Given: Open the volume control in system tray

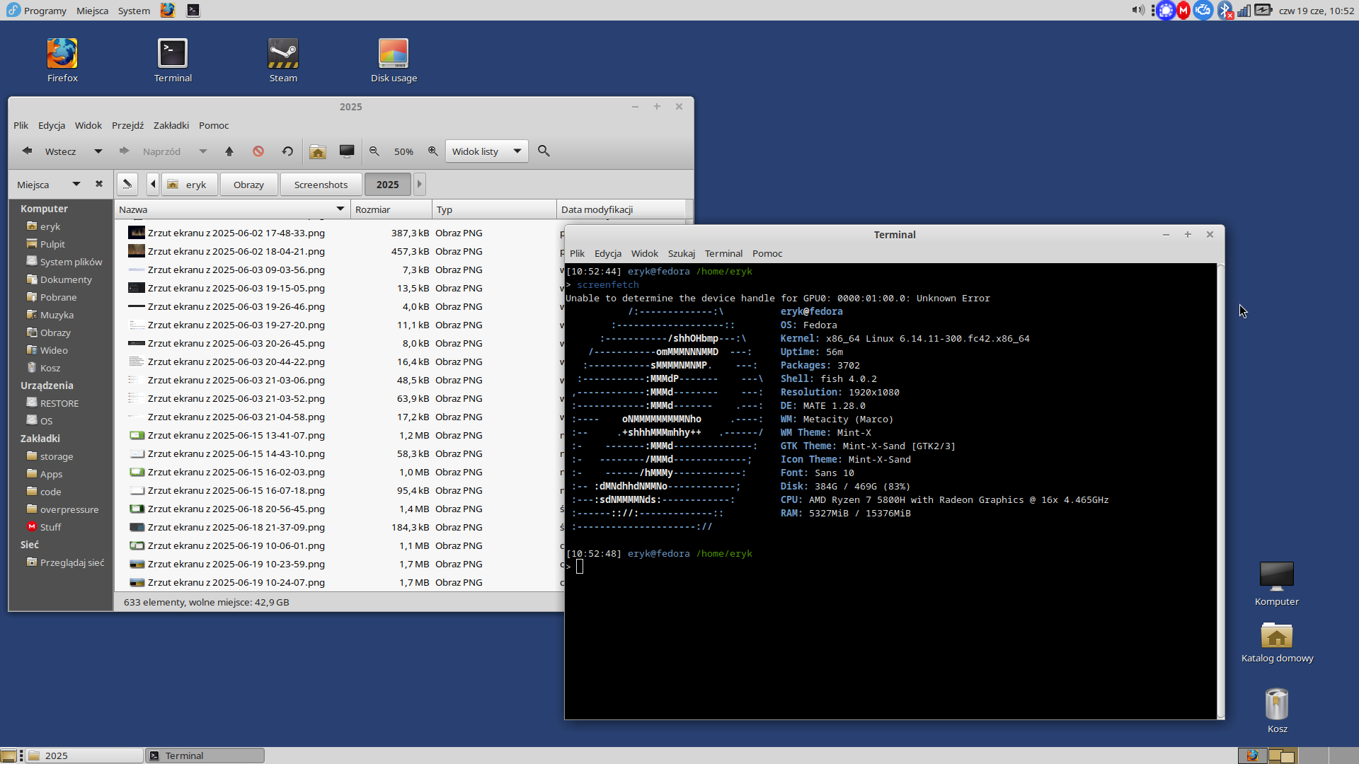Looking at the screenshot, I should (x=1137, y=10).
